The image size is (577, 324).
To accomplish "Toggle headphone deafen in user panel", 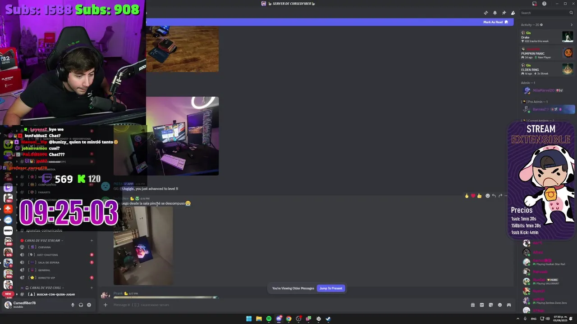I will (81, 305).
